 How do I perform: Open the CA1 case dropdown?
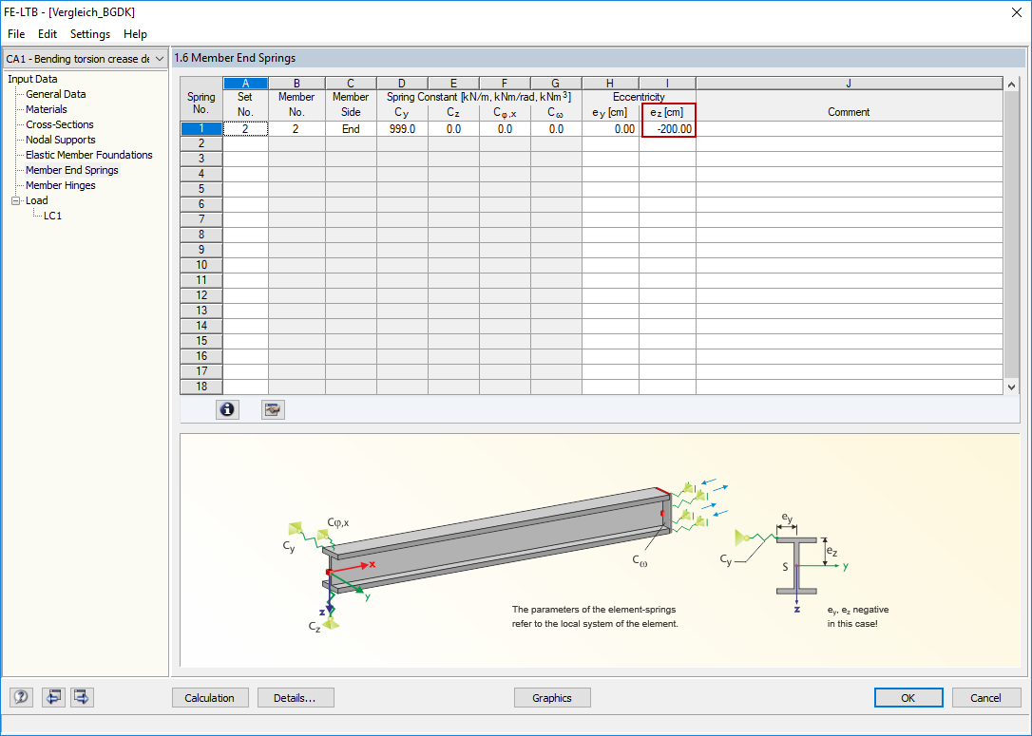[x=85, y=59]
